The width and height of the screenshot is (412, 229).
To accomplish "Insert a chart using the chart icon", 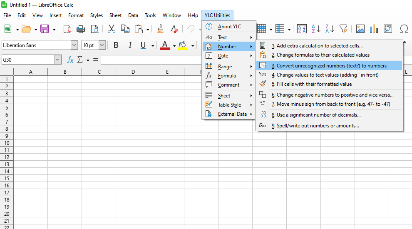I will 374,29.
